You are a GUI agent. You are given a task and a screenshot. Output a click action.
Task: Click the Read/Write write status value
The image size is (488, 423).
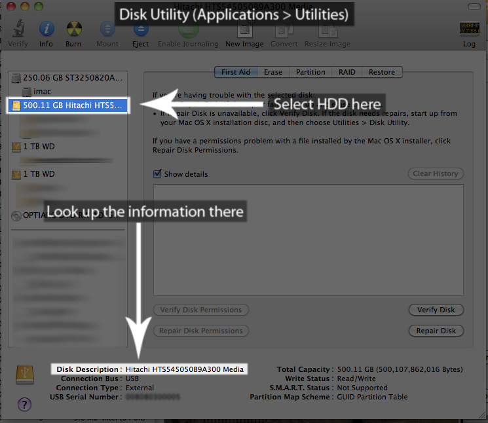(356, 378)
